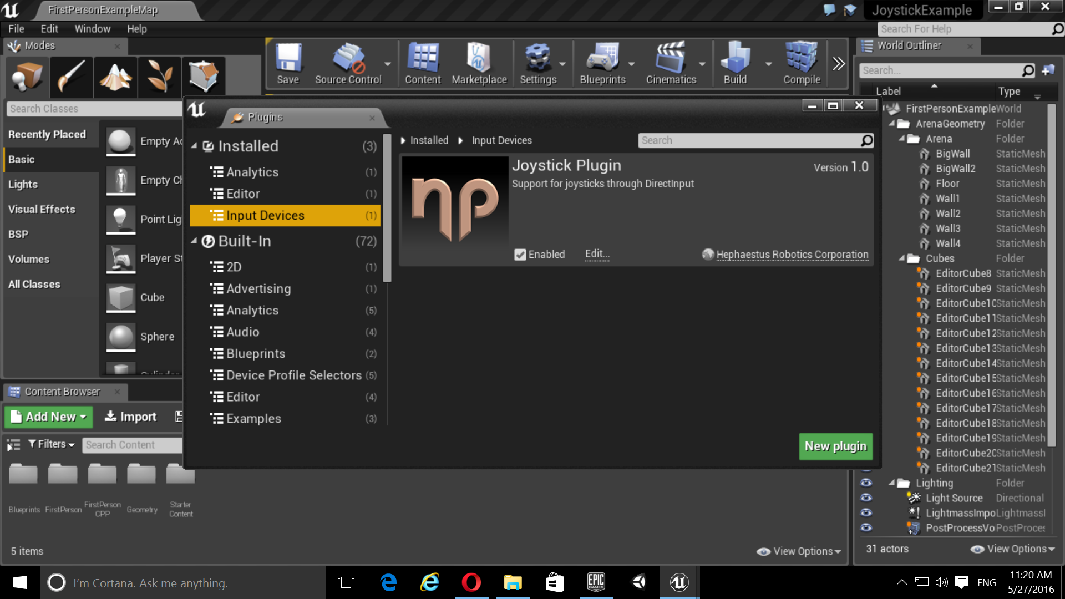1065x599 pixels.
Task: Open Settings dropdown arrow
Action: pos(562,64)
